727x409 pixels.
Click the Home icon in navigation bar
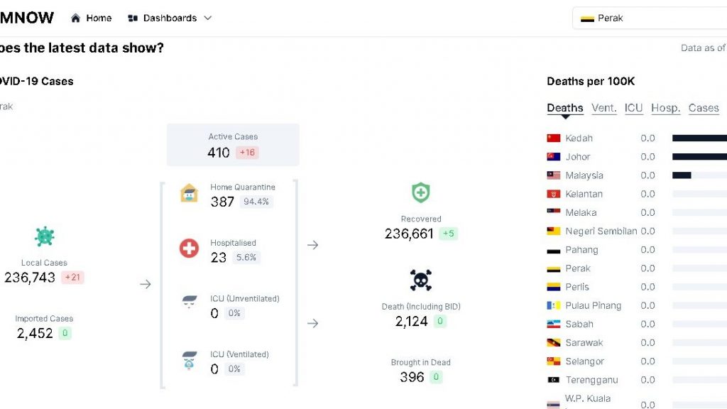tap(76, 18)
